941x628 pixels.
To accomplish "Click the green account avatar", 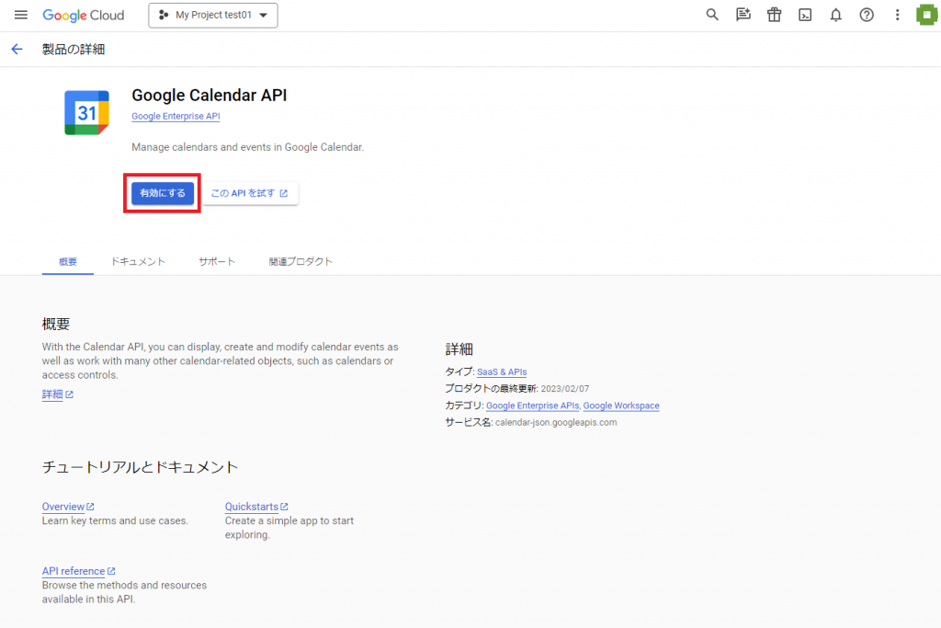I will 926,15.
